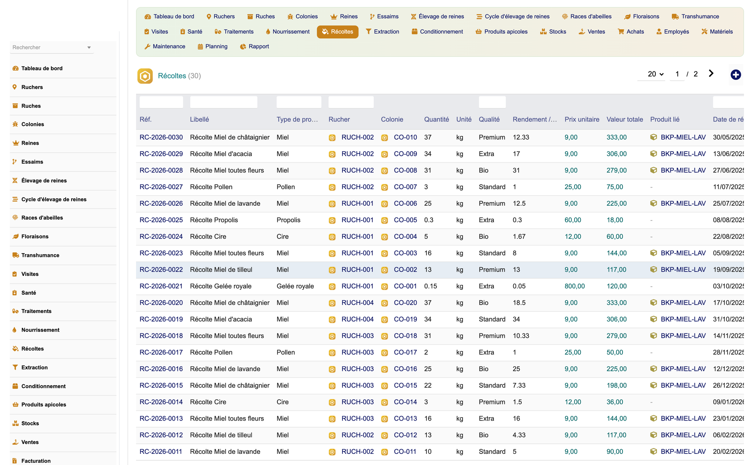Click the Transhumance truck icon in sidebar
This screenshot has height=465, width=752.
click(15, 255)
